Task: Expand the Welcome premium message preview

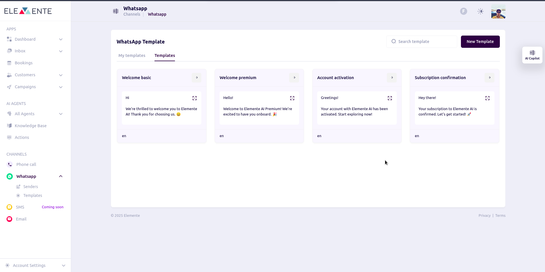Action: click(292, 98)
